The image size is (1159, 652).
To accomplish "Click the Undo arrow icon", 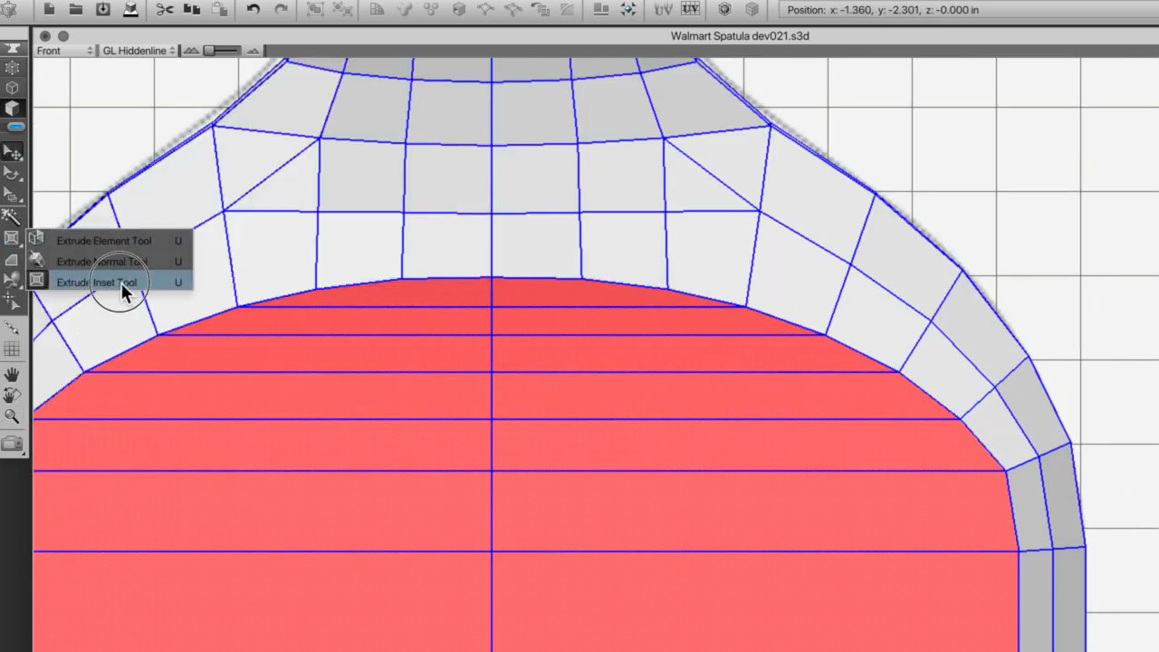I will [254, 10].
